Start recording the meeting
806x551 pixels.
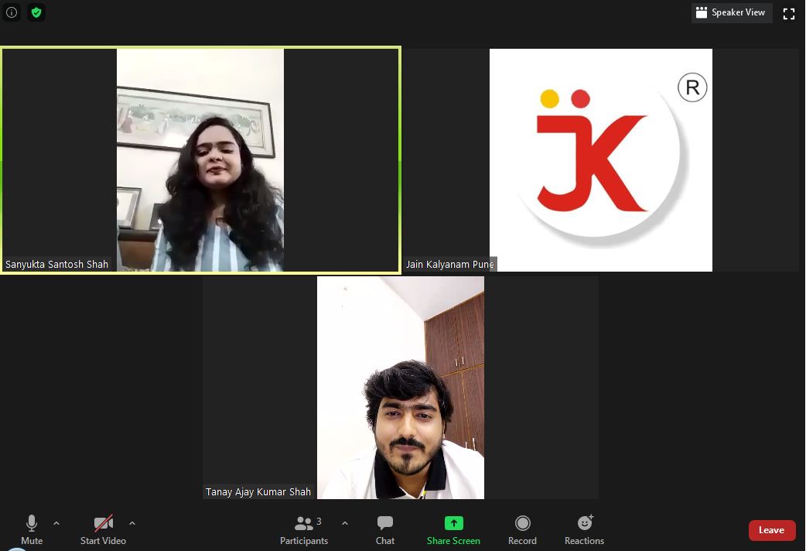pyautogui.click(x=522, y=530)
